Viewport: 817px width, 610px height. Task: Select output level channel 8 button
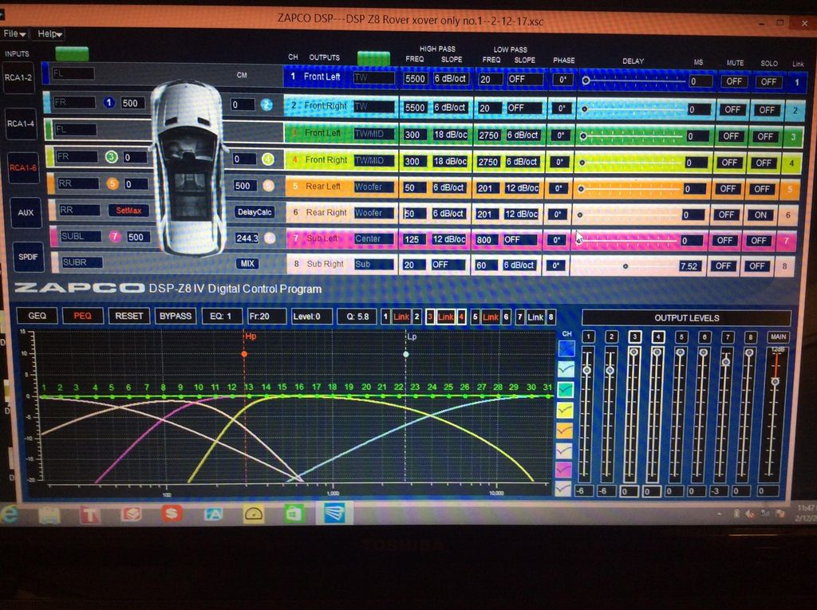pyautogui.click(x=750, y=337)
